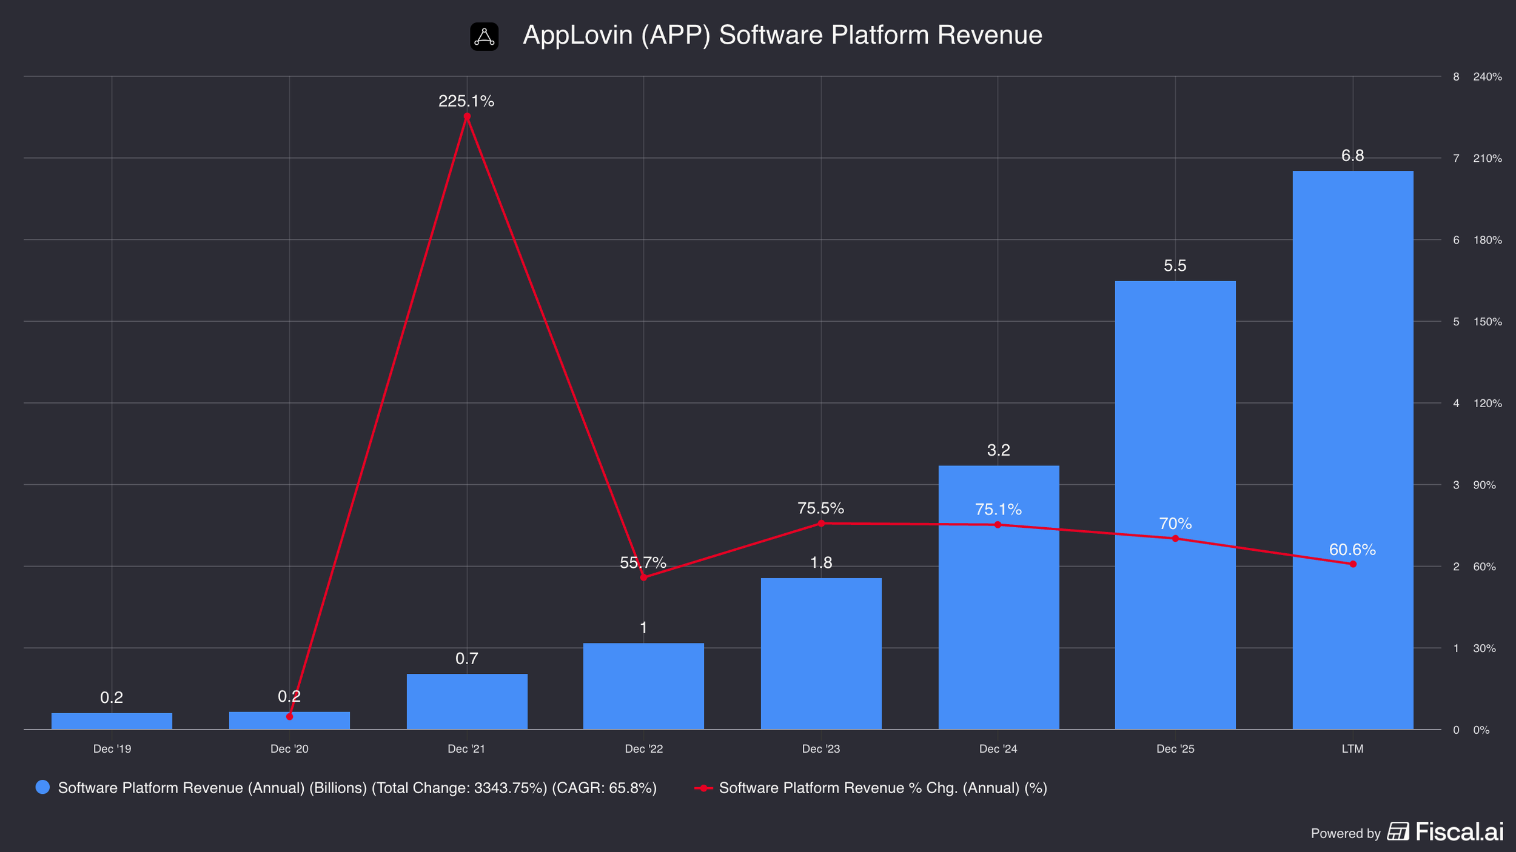The image size is (1516, 852).
Task: Click the 150% y-axis tick label
Action: (1487, 322)
